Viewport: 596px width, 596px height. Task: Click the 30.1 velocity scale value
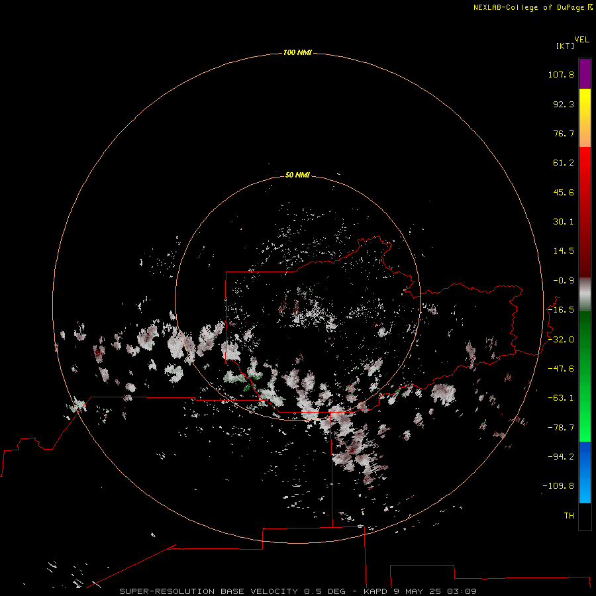click(x=564, y=222)
